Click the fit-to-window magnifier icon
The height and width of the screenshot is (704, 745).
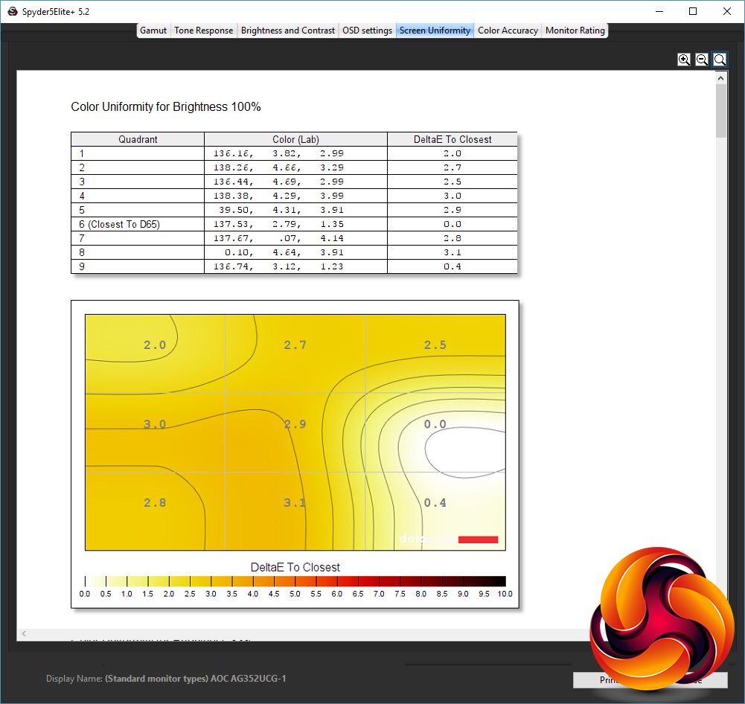point(720,60)
